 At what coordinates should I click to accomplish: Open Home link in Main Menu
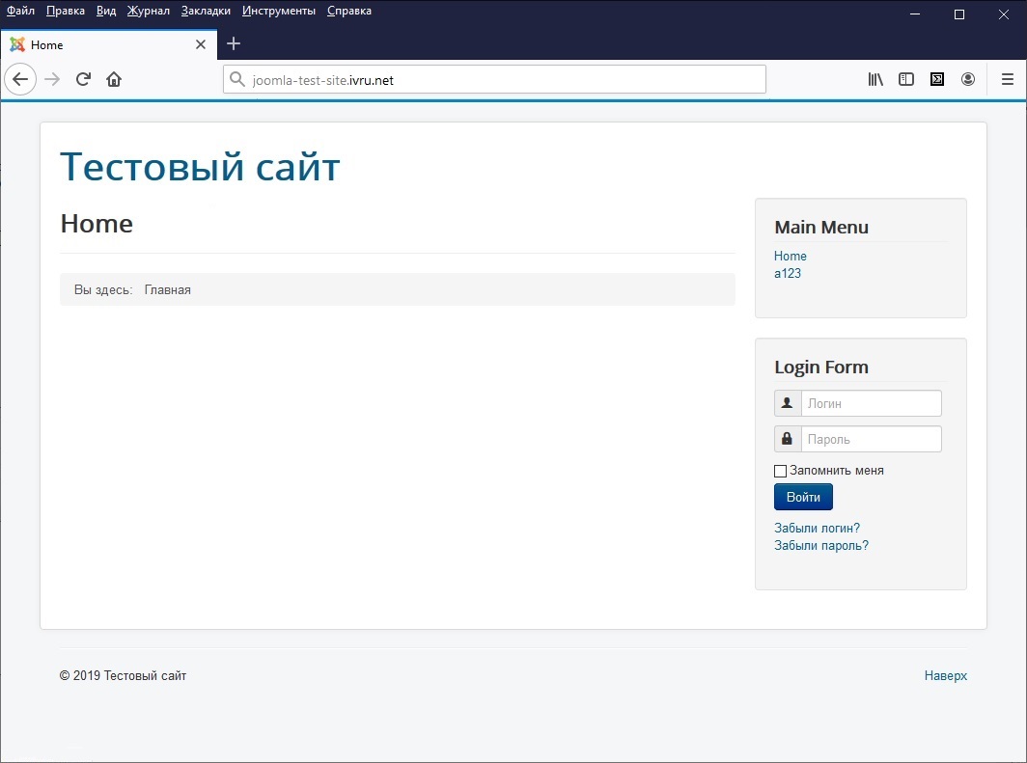click(x=790, y=256)
